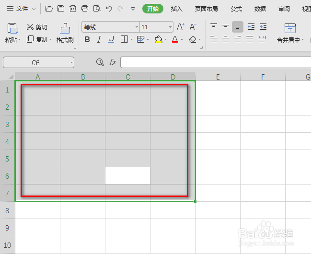This screenshot has height=254, width=311.
Task: Align text to vertical middle icon
Action: coord(226,26)
